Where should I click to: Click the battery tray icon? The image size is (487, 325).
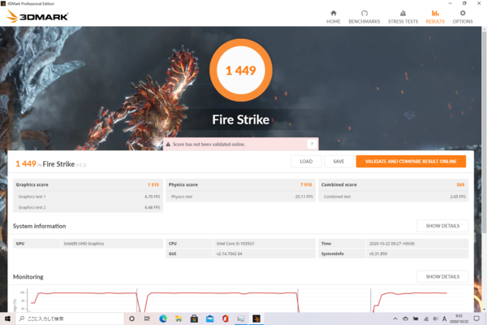point(416,318)
